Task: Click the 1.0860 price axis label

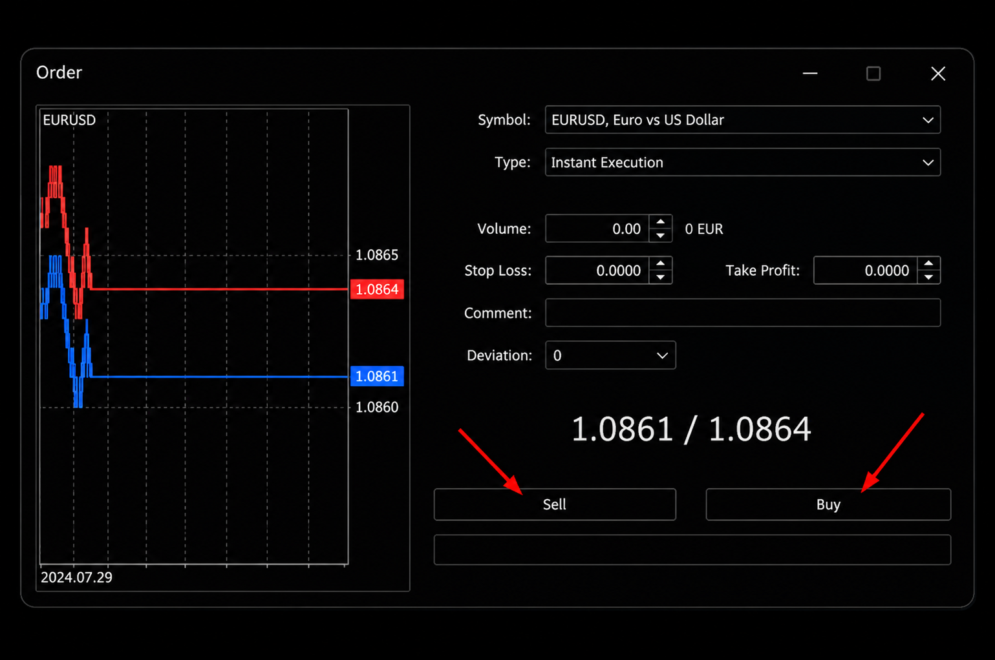Action: coord(377,407)
